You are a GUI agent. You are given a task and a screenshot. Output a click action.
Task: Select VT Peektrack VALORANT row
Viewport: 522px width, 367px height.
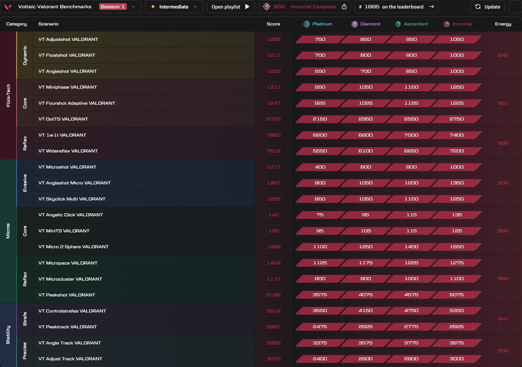tap(144, 327)
